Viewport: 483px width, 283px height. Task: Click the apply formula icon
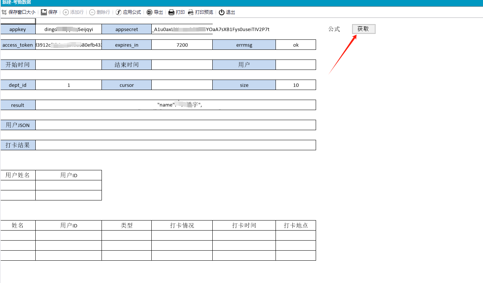click(x=119, y=12)
